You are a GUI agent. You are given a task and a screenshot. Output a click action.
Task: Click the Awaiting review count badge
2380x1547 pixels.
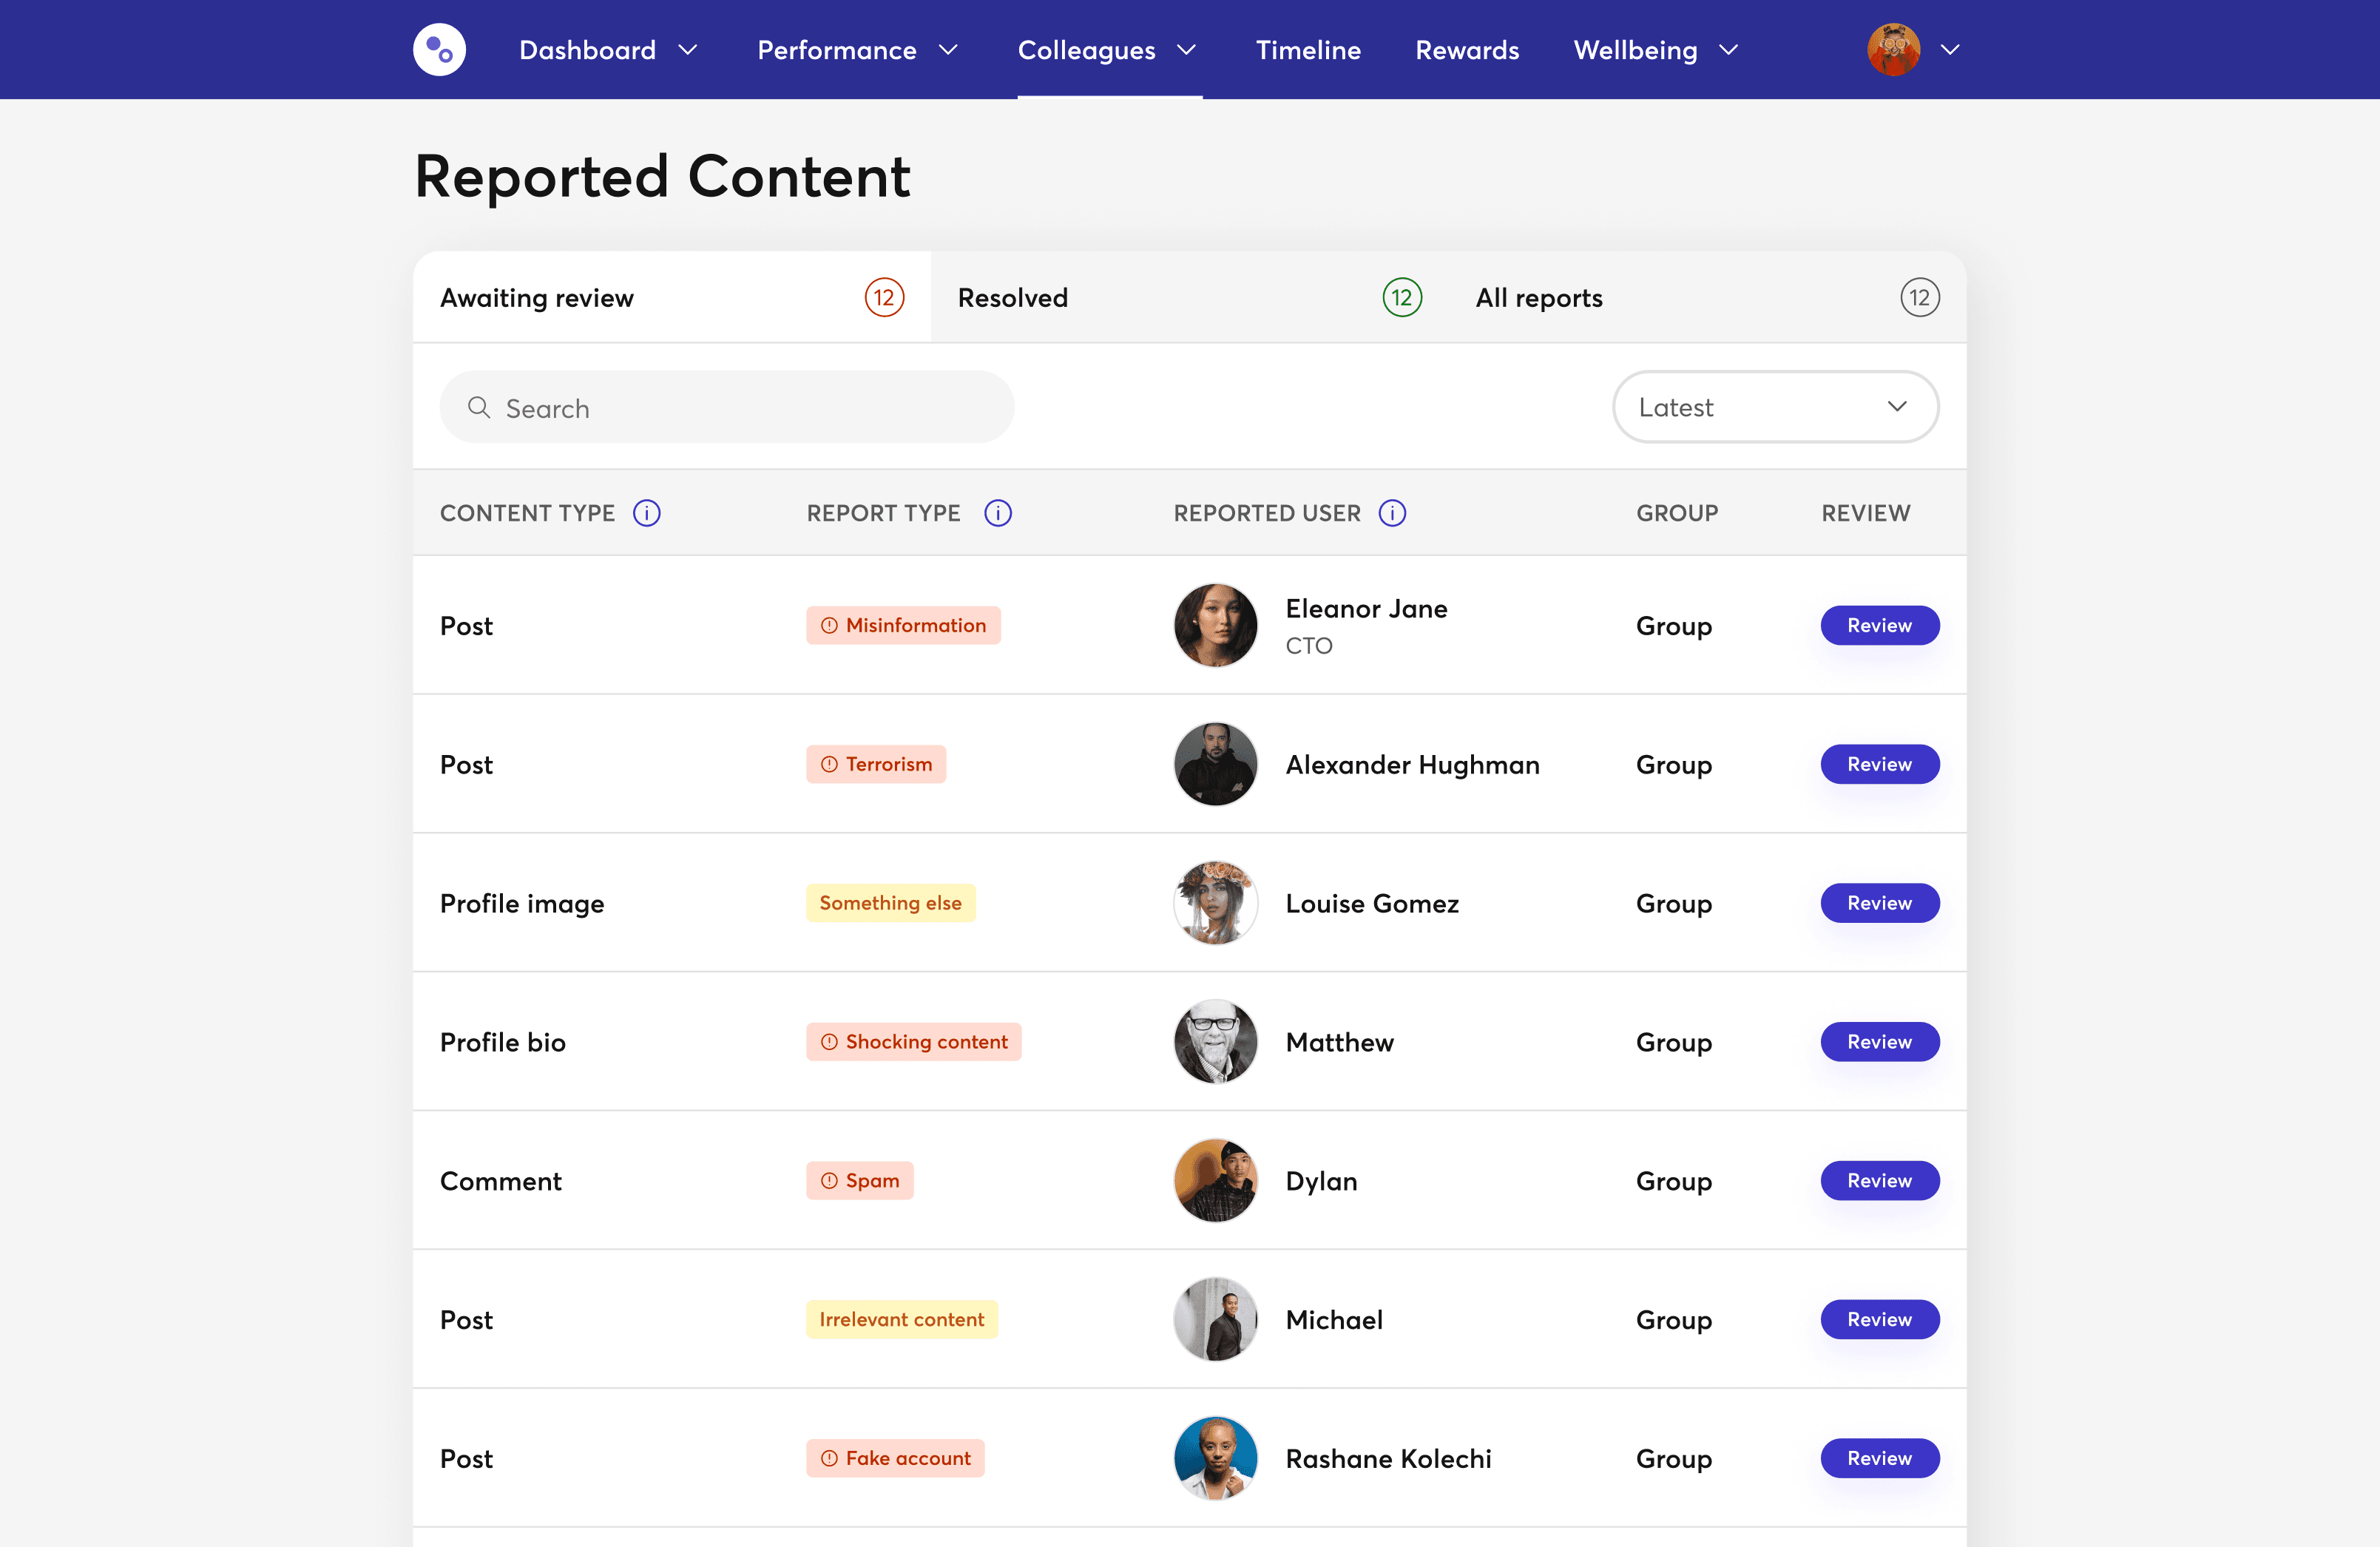click(x=884, y=297)
